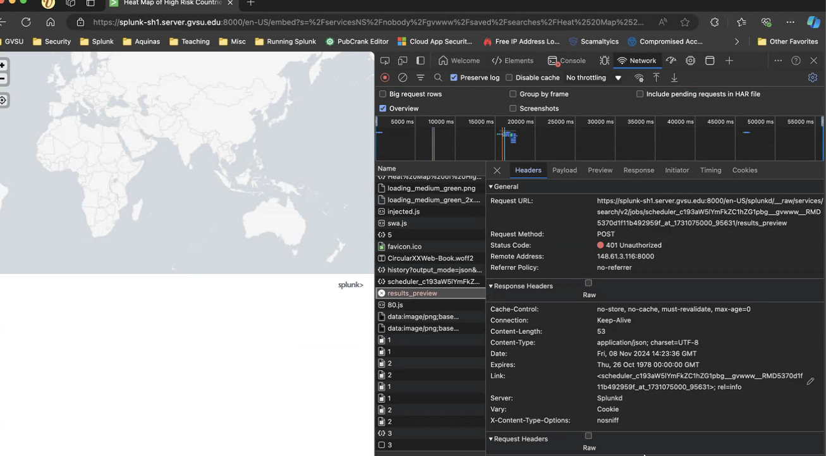This screenshot has height=456, width=826.
Task: Uncheck the Preserve log option
Action: [453, 77]
